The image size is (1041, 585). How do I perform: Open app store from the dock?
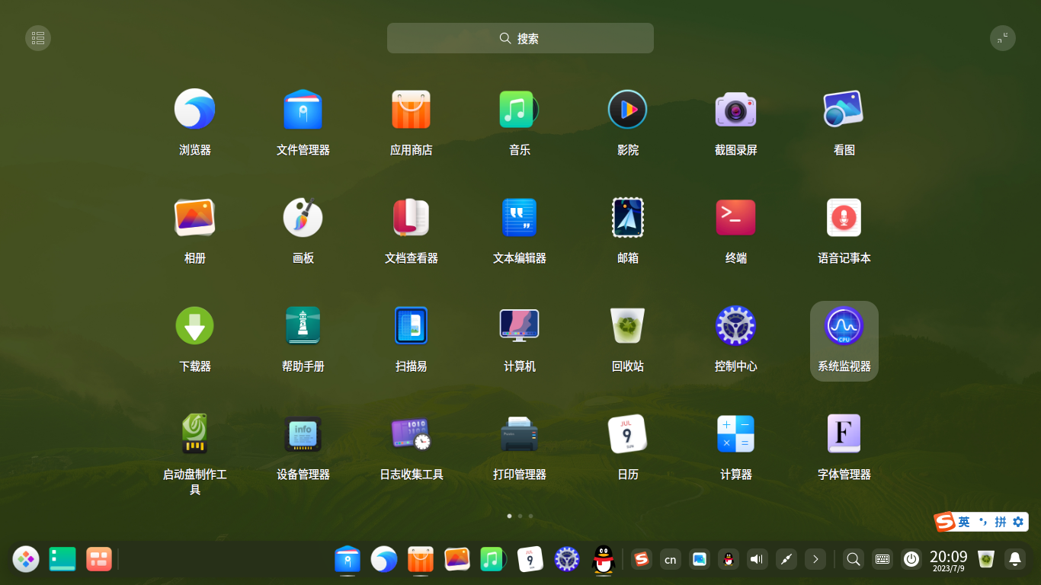(421, 559)
